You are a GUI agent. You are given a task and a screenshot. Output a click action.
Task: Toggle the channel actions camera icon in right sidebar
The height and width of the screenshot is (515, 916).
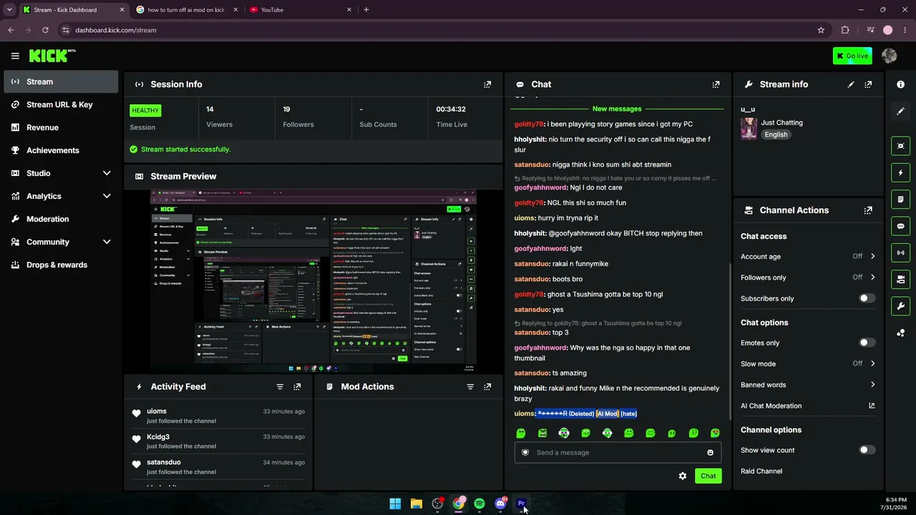click(900, 279)
